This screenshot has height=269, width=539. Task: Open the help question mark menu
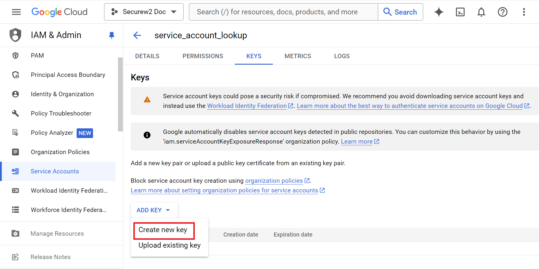[x=502, y=12]
